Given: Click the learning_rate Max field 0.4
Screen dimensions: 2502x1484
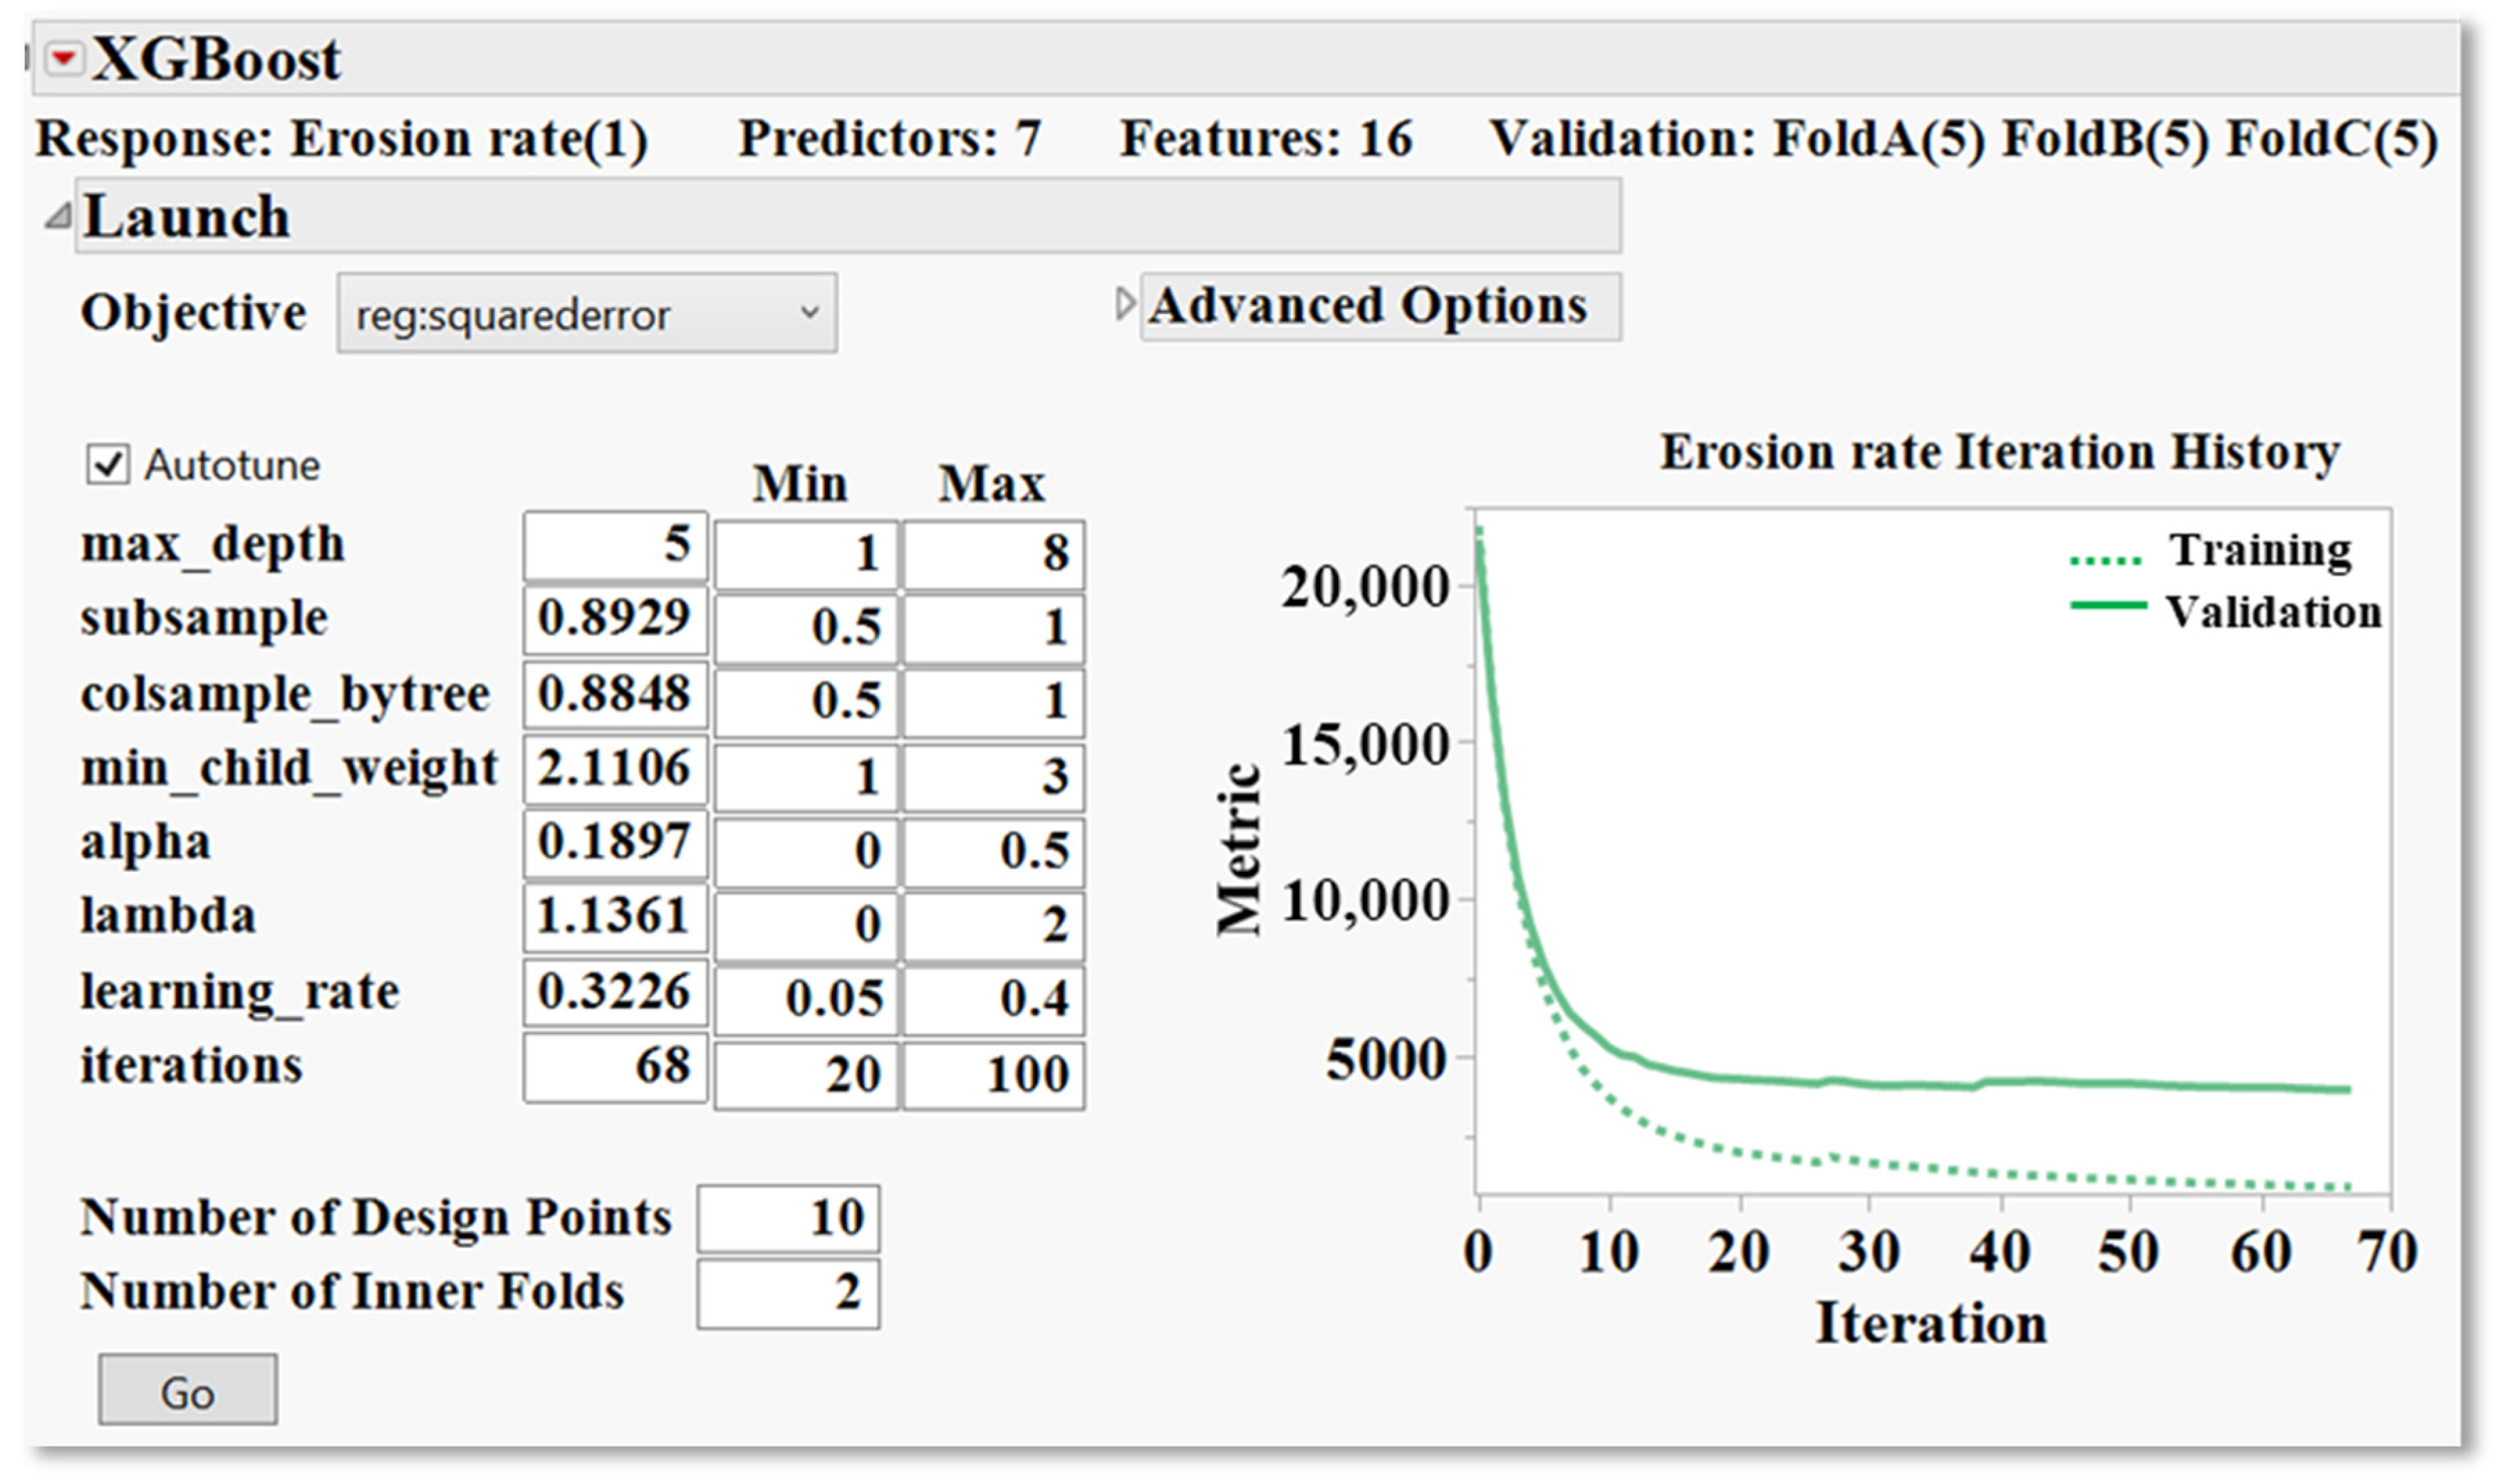Looking at the screenshot, I should tap(994, 999).
